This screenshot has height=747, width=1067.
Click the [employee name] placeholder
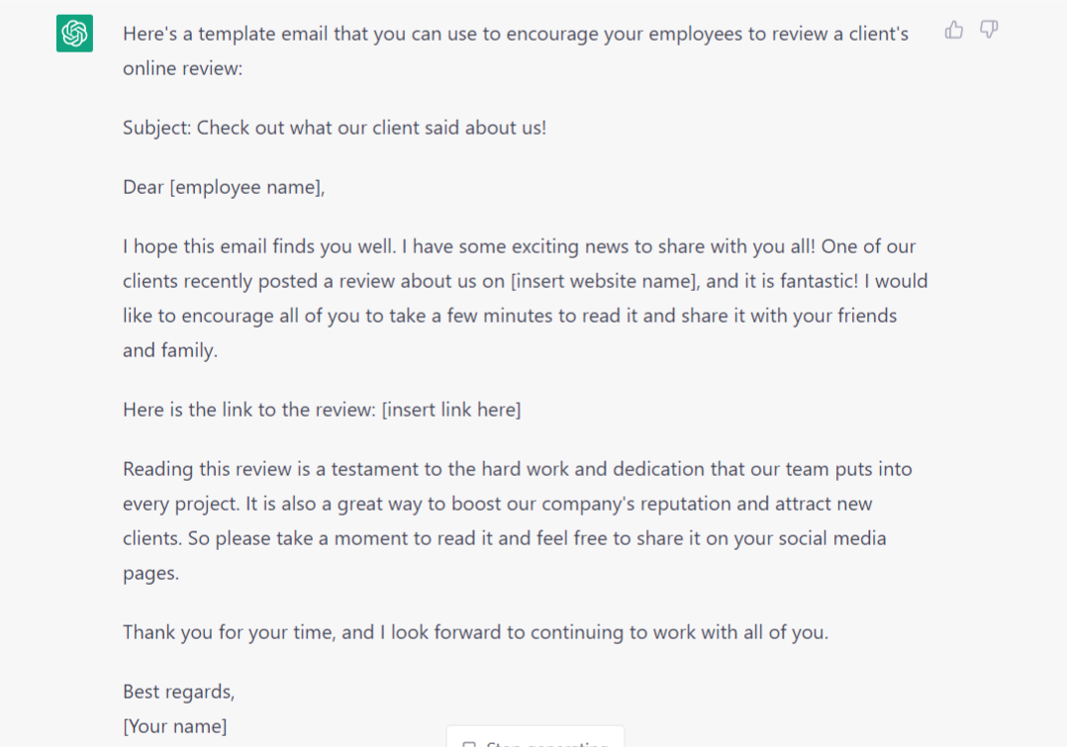pos(247,187)
